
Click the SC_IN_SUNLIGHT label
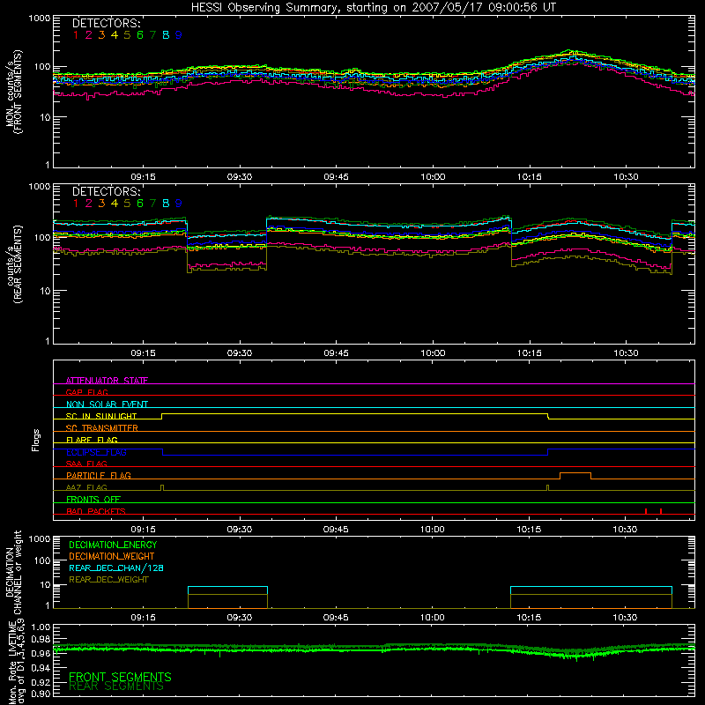click(101, 416)
